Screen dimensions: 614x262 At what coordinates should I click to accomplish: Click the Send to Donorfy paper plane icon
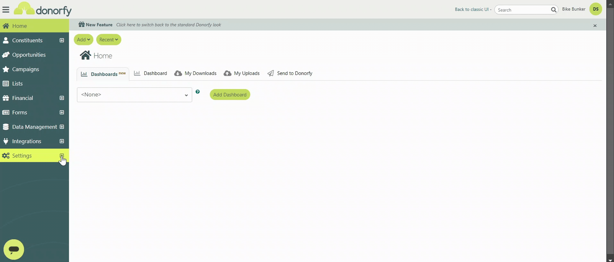coord(271,74)
